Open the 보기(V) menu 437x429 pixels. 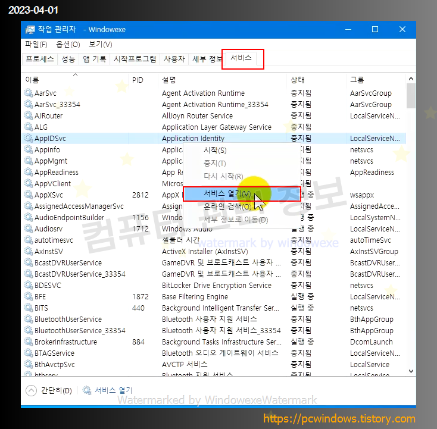pos(101,44)
